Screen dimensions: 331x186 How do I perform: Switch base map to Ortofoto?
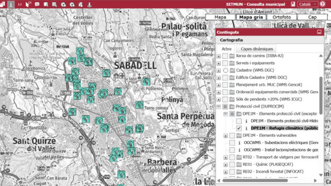[281, 17]
